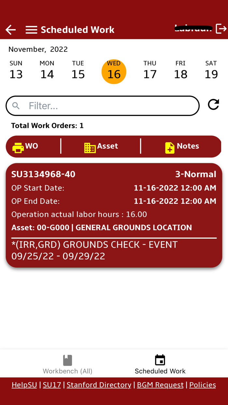228x405 pixels.
Task: Open the HelpSU link
Action: (x=24, y=385)
